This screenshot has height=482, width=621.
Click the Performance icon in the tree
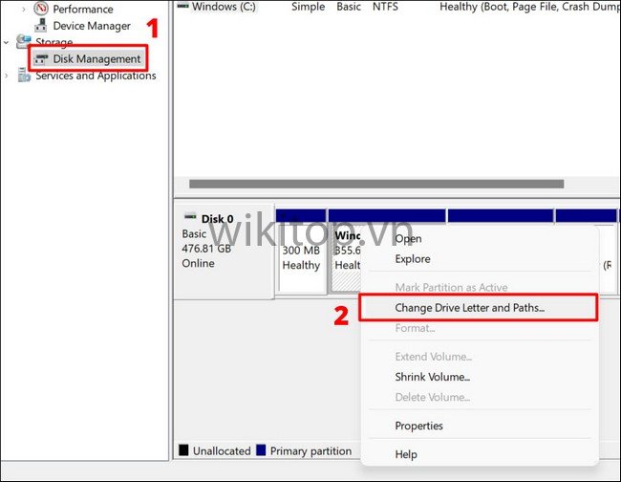(x=41, y=9)
